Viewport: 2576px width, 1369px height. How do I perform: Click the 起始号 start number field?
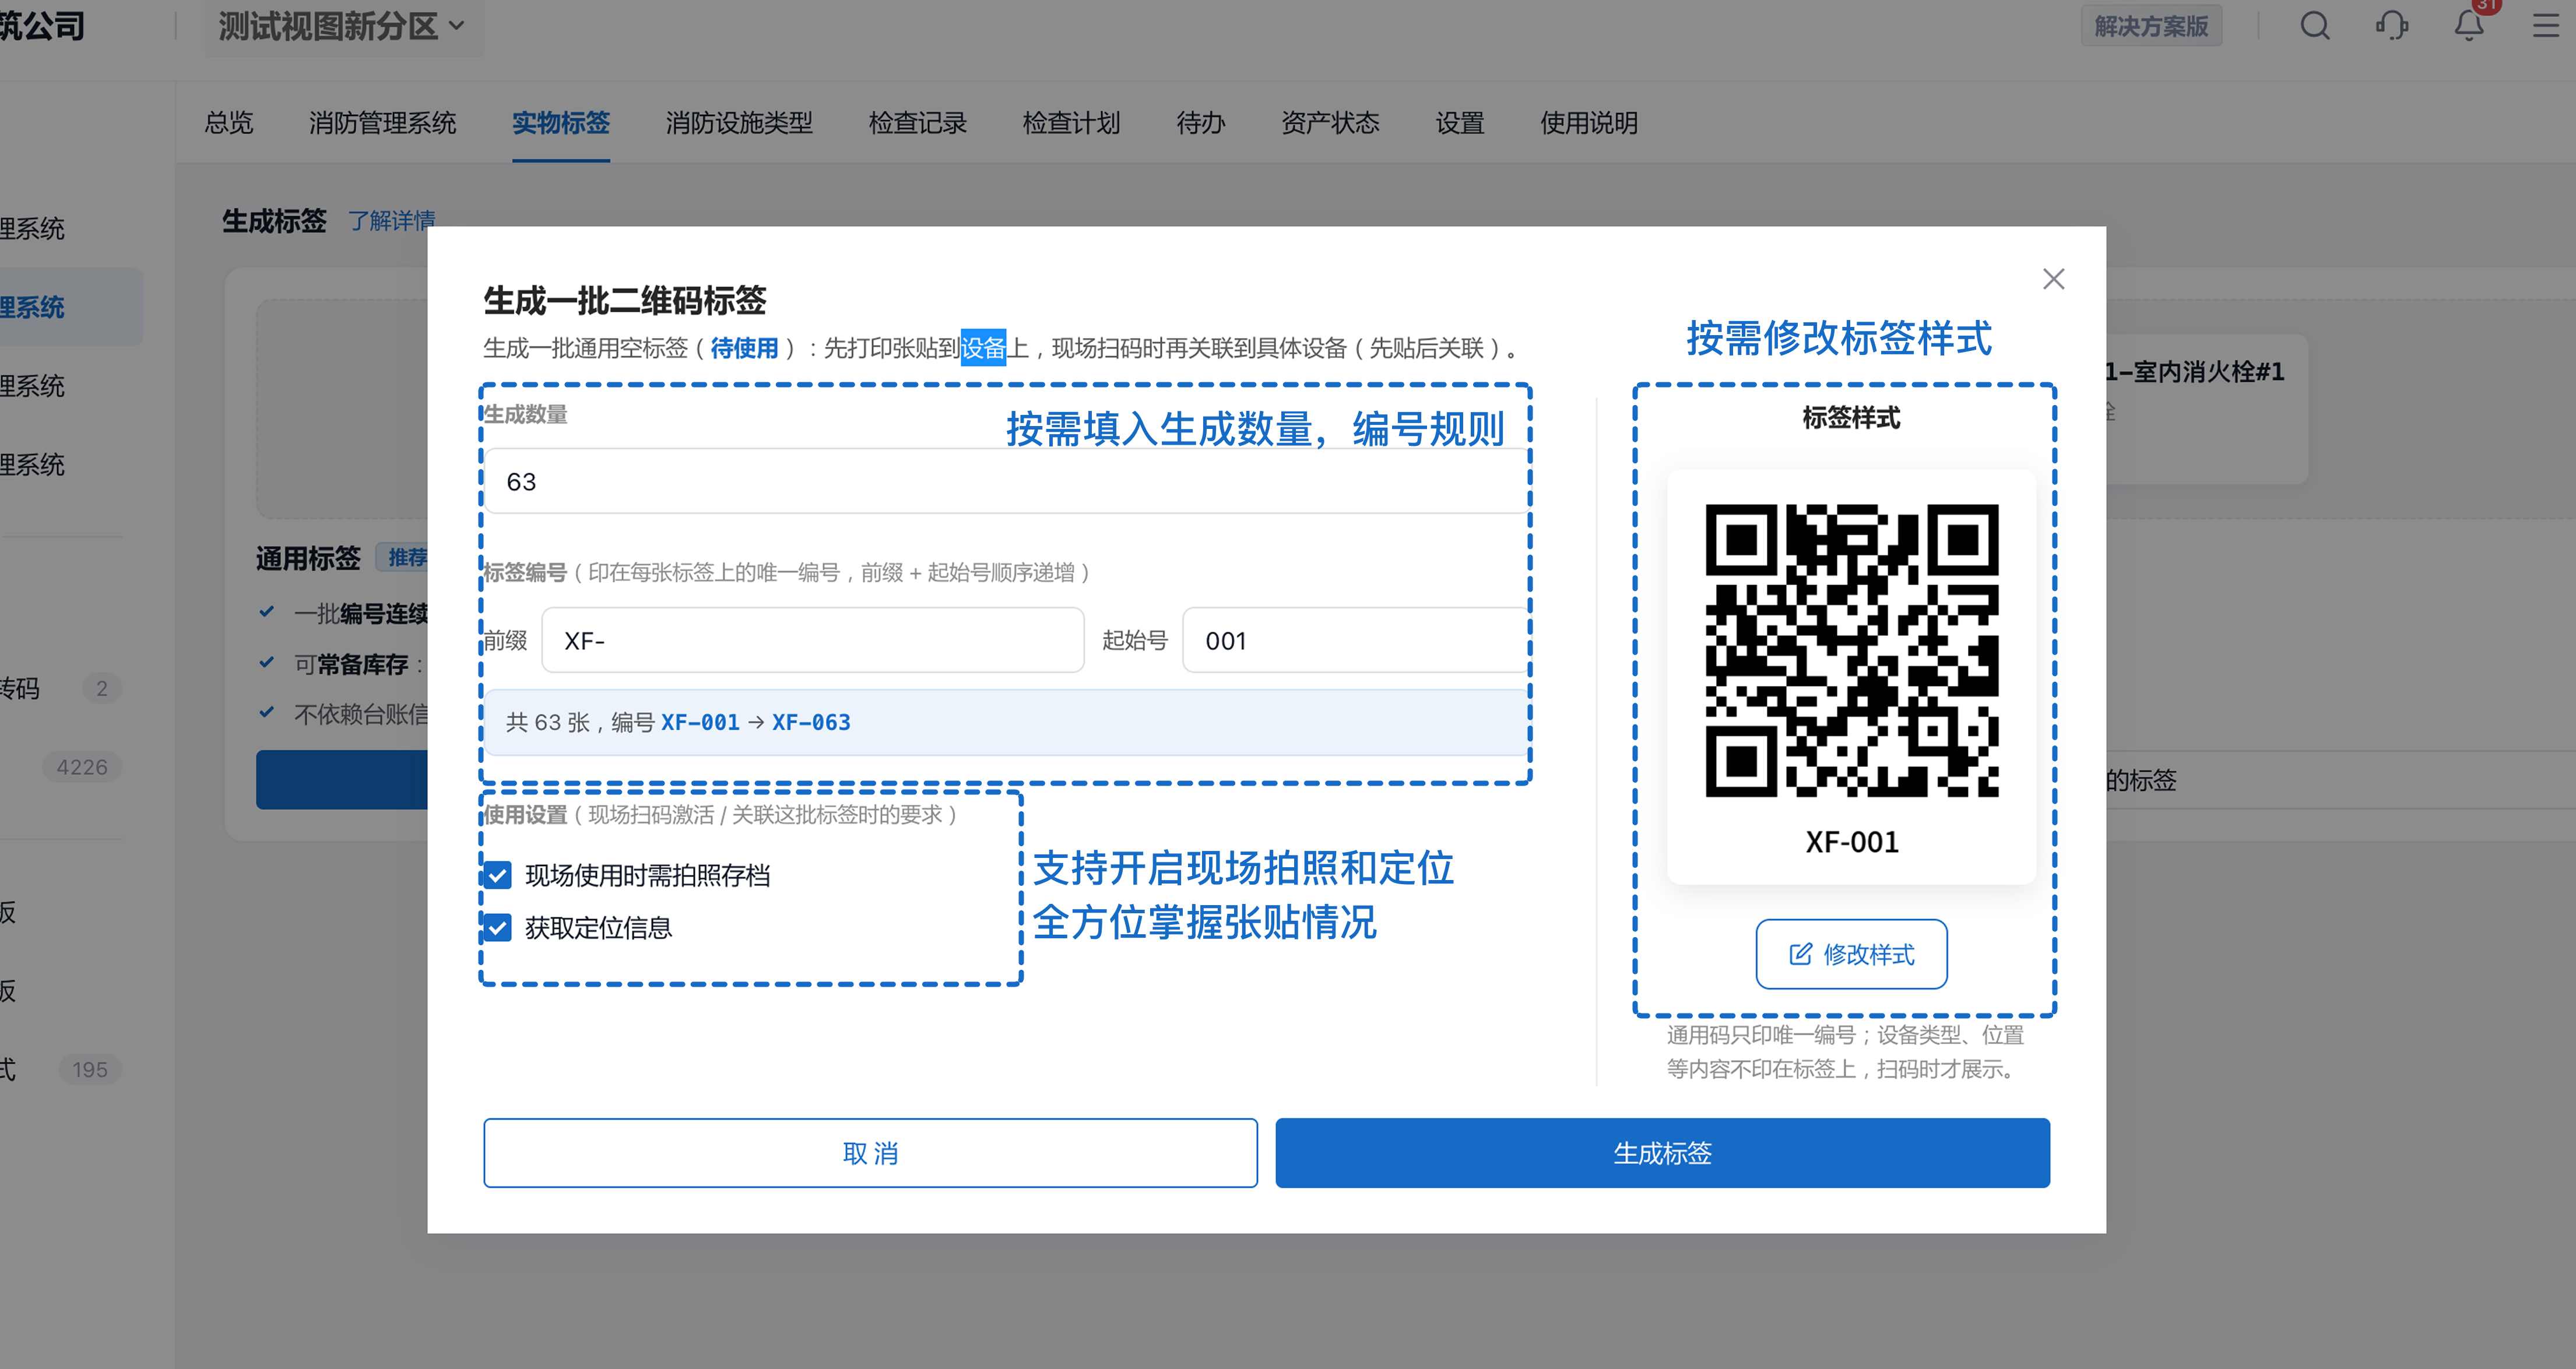[1356, 640]
